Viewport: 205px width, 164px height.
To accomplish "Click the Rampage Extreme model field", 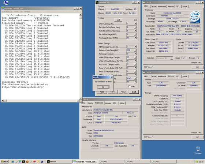I will (108, 113).
